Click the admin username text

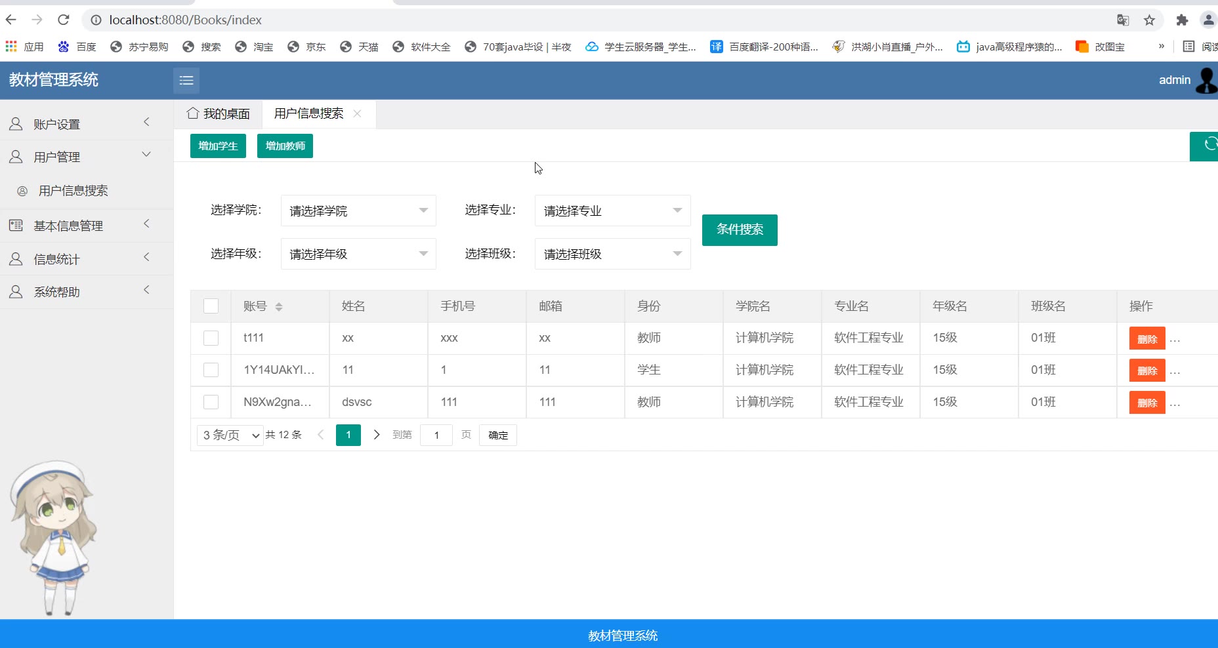pyautogui.click(x=1174, y=80)
